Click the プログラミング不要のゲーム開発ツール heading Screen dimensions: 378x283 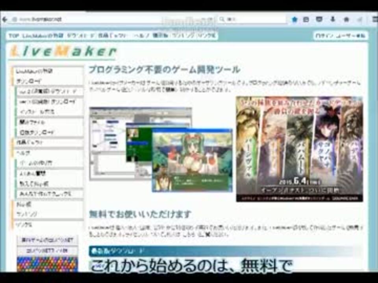tap(165, 70)
